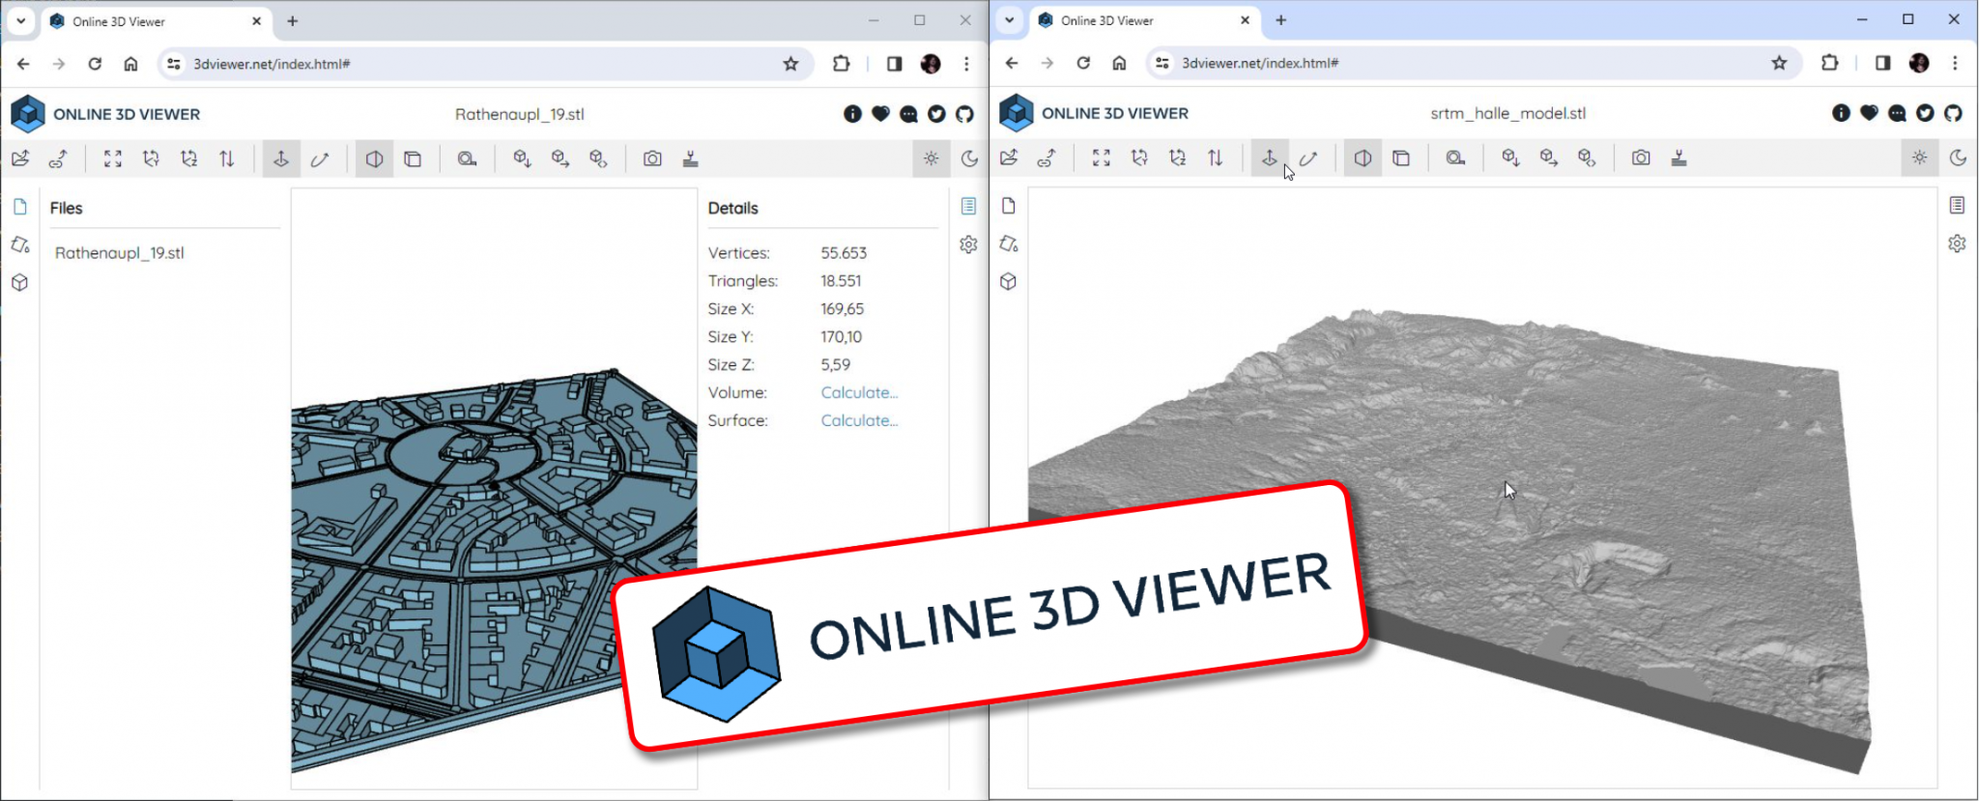Switch left viewer to dark mode

point(969,158)
